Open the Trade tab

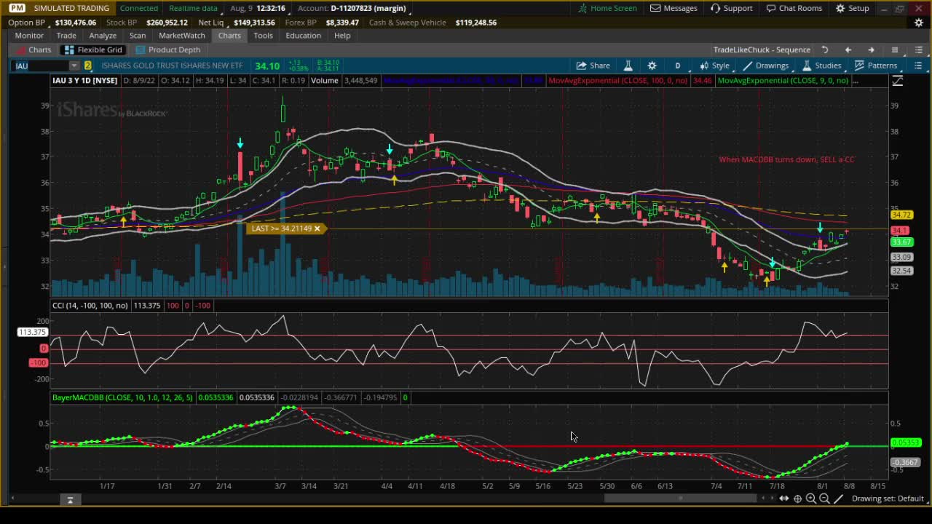coord(66,35)
